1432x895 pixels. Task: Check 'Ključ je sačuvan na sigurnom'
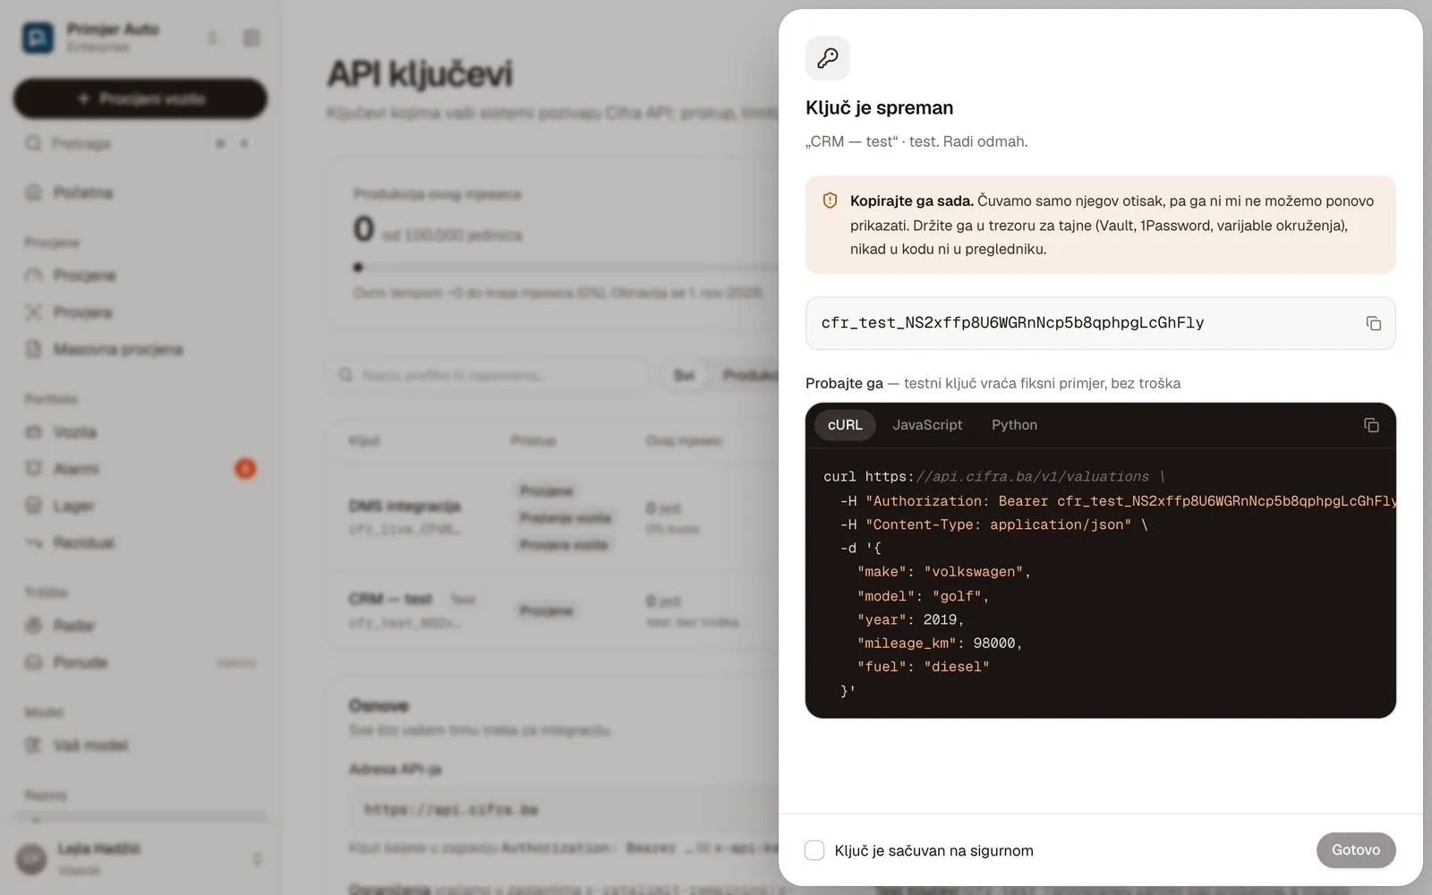[814, 850]
